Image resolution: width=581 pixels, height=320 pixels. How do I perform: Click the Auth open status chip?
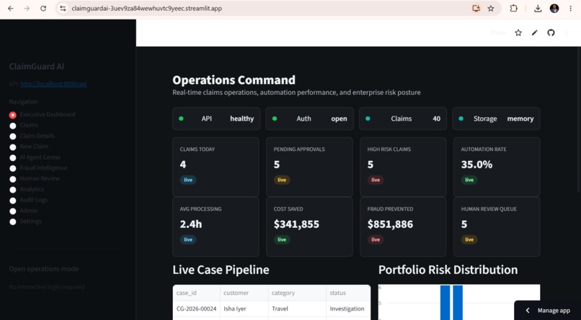pyautogui.click(x=309, y=119)
